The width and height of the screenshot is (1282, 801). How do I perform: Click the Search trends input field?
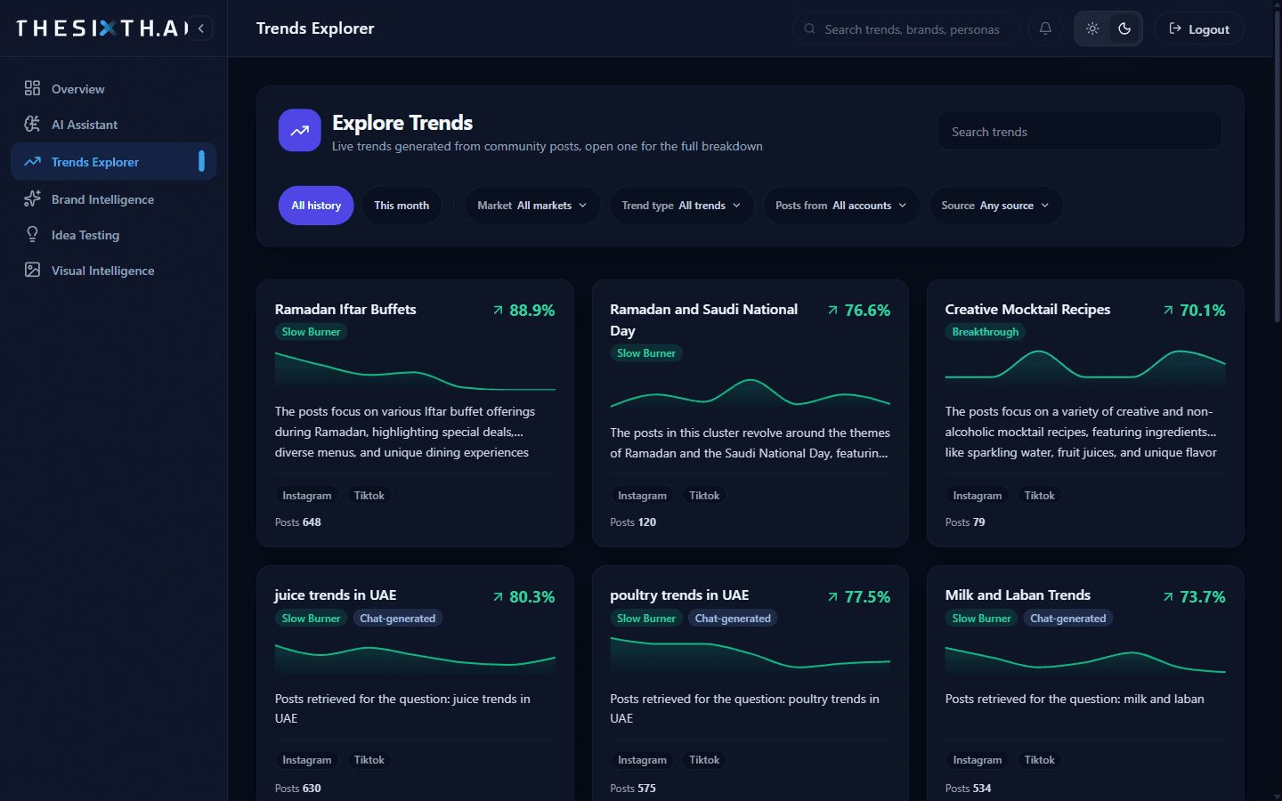1079,132
